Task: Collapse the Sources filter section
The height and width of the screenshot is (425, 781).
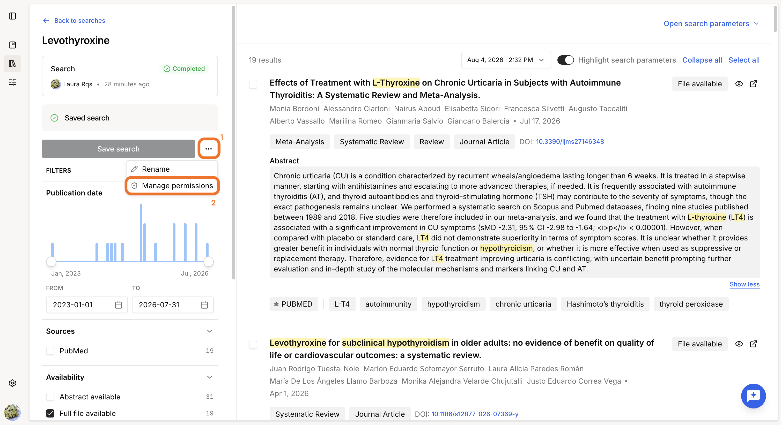Action: (210, 331)
